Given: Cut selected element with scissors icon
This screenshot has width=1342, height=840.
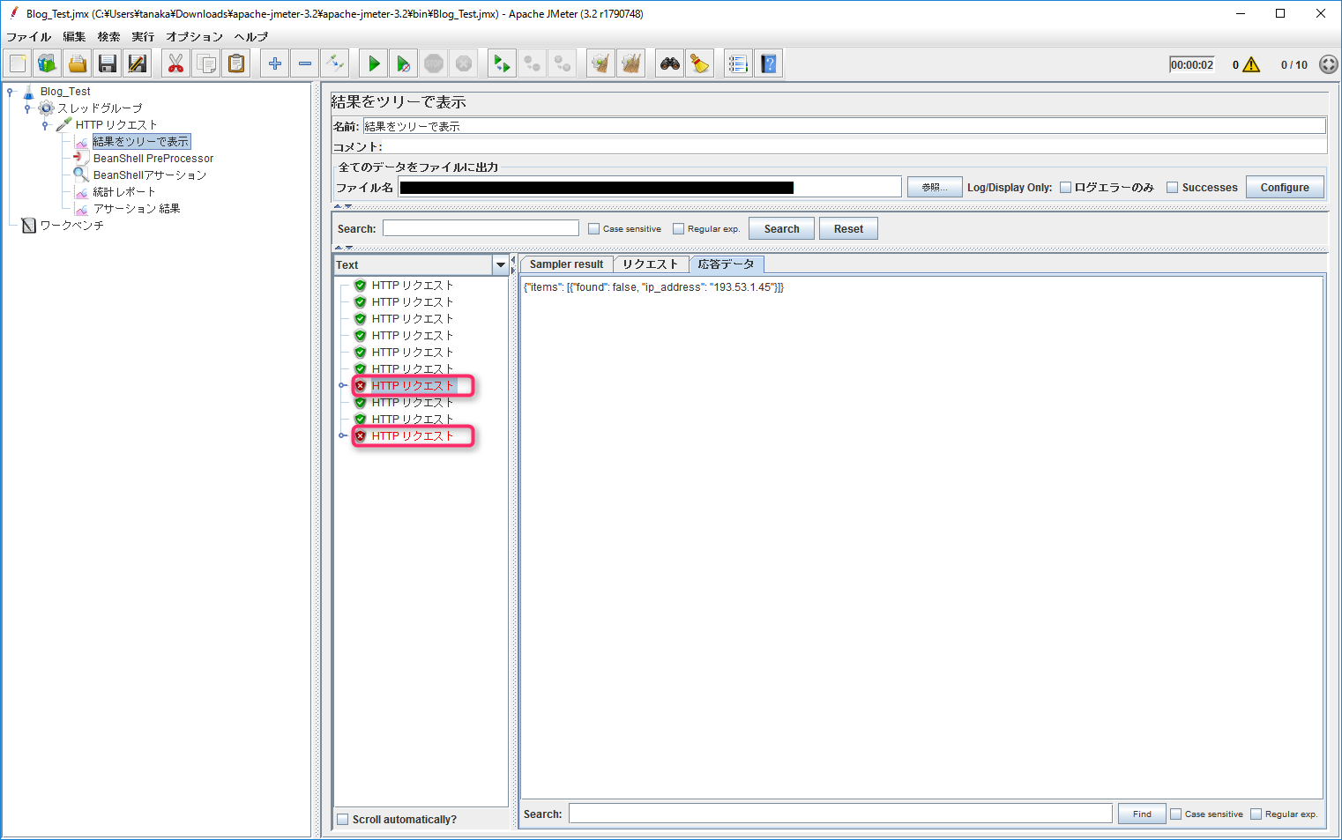Looking at the screenshot, I should (176, 63).
